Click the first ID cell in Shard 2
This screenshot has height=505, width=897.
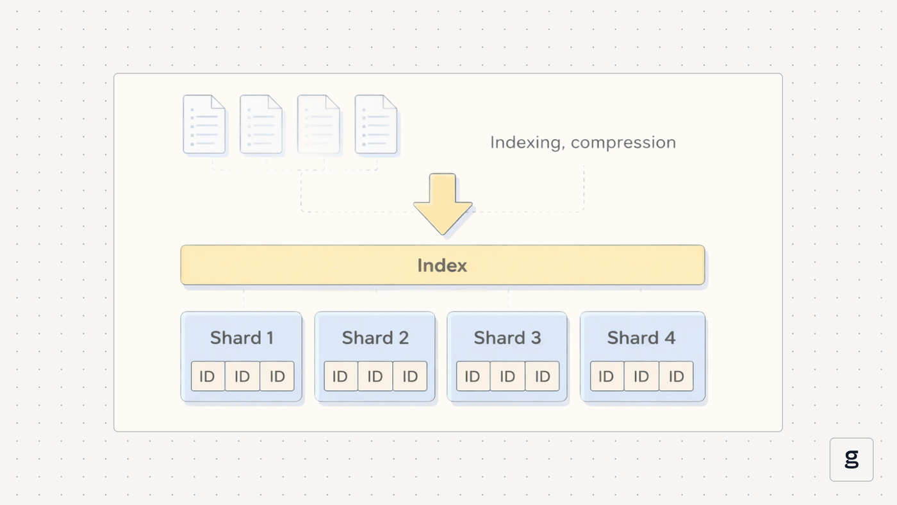[x=340, y=376]
